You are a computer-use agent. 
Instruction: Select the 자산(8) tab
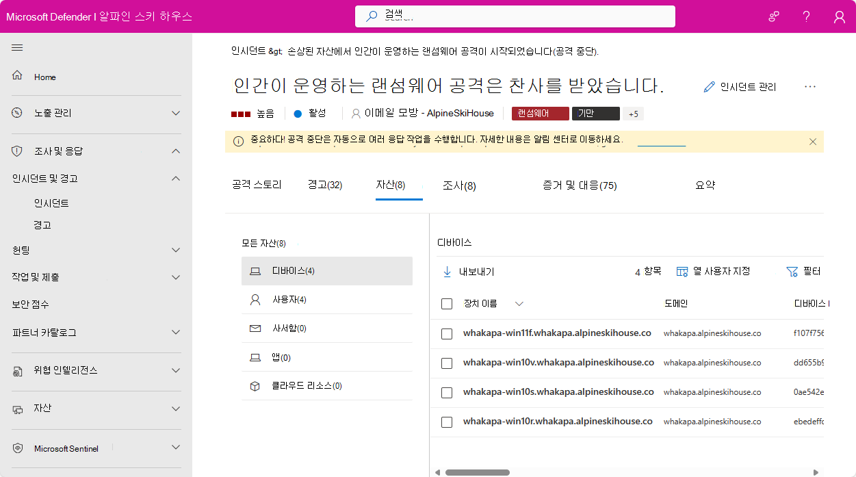click(x=391, y=185)
